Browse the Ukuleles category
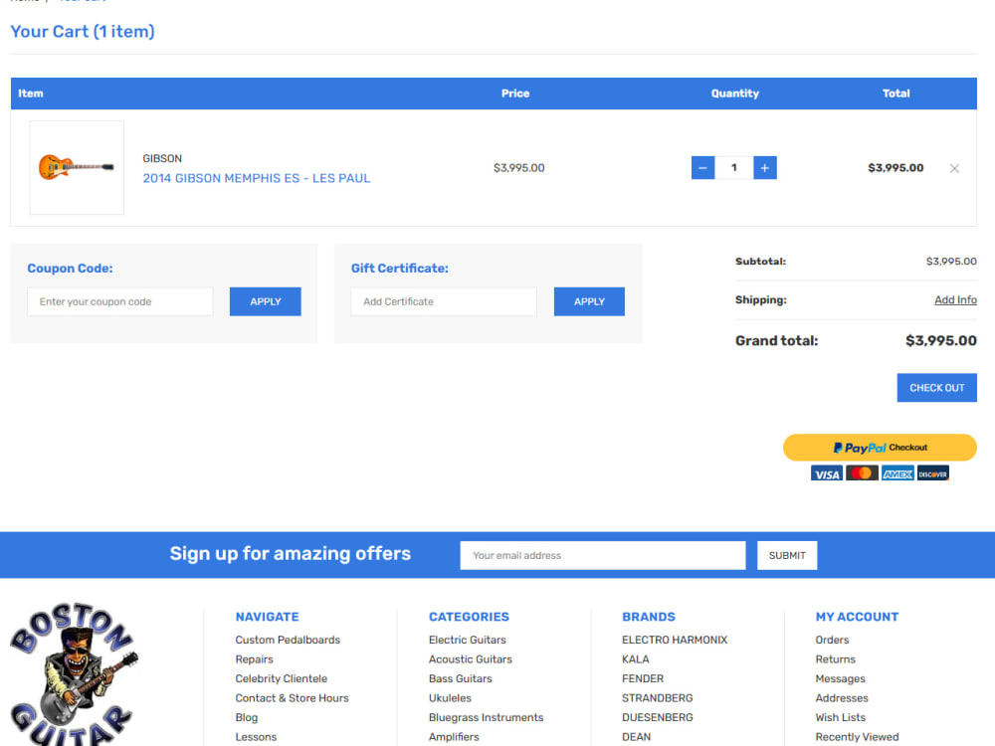Image resolution: width=995 pixels, height=746 pixels. click(x=450, y=698)
